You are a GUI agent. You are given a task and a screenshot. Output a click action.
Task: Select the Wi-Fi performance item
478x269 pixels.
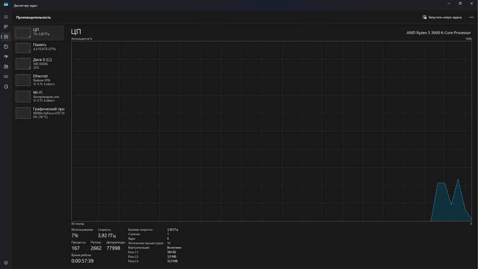pos(38,97)
